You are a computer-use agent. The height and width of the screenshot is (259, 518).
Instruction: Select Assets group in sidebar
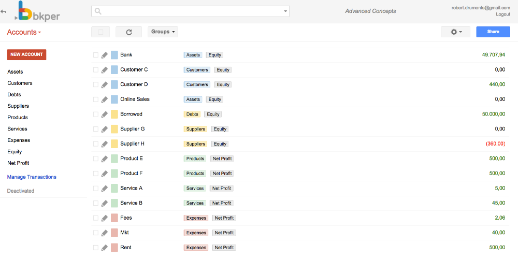click(x=15, y=71)
